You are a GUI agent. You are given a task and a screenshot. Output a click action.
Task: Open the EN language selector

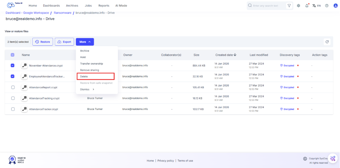point(316,6)
